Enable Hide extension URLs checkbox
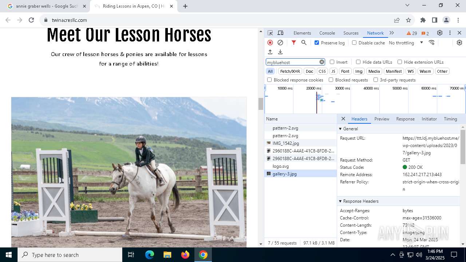Viewport: 466px width, 262px height. point(400,62)
